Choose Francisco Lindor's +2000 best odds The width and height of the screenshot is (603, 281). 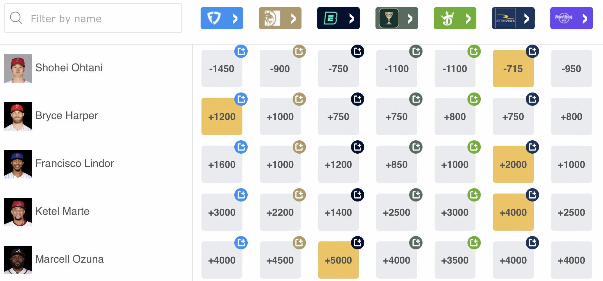tap(513, 165)
